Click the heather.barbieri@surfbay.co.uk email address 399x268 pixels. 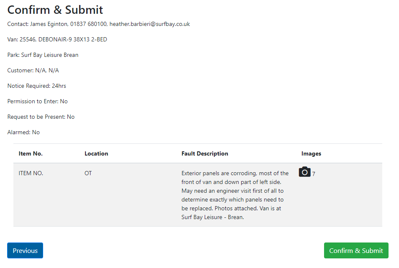149,24
